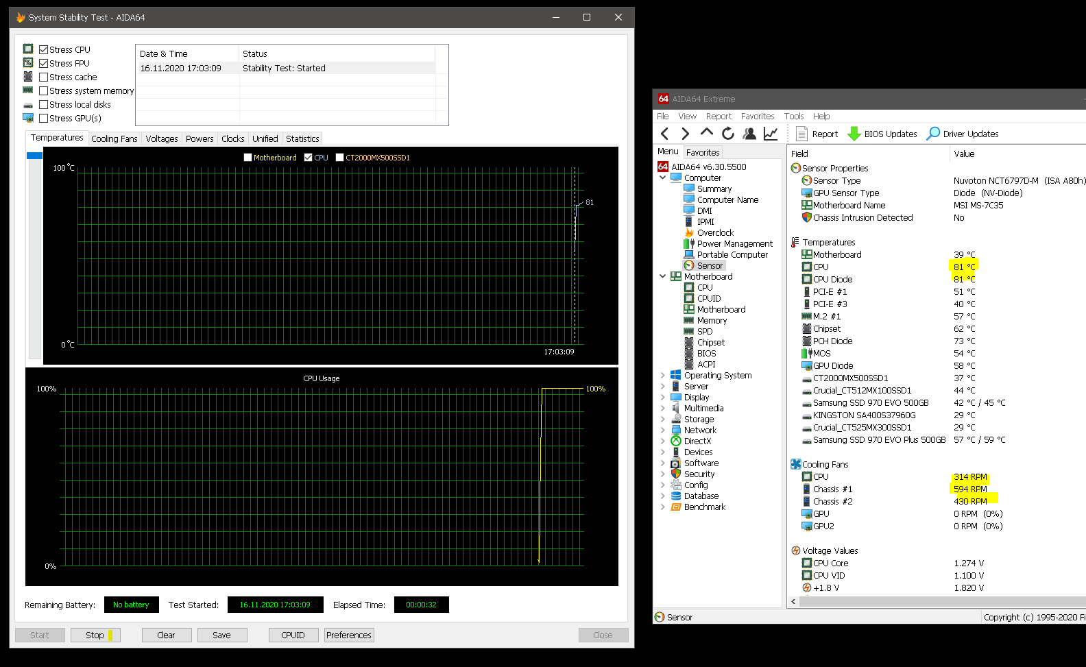
Task: Open the Statistics tab
Action: point(302,138)
